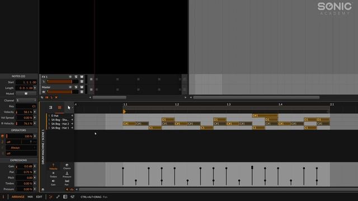Toggle the drum clip view icon
The width and height of the screenshot is (358, 201).
point(60,107)
